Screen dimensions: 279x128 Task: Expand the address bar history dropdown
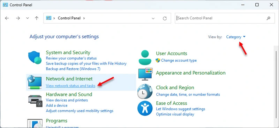tap(153, 18)
